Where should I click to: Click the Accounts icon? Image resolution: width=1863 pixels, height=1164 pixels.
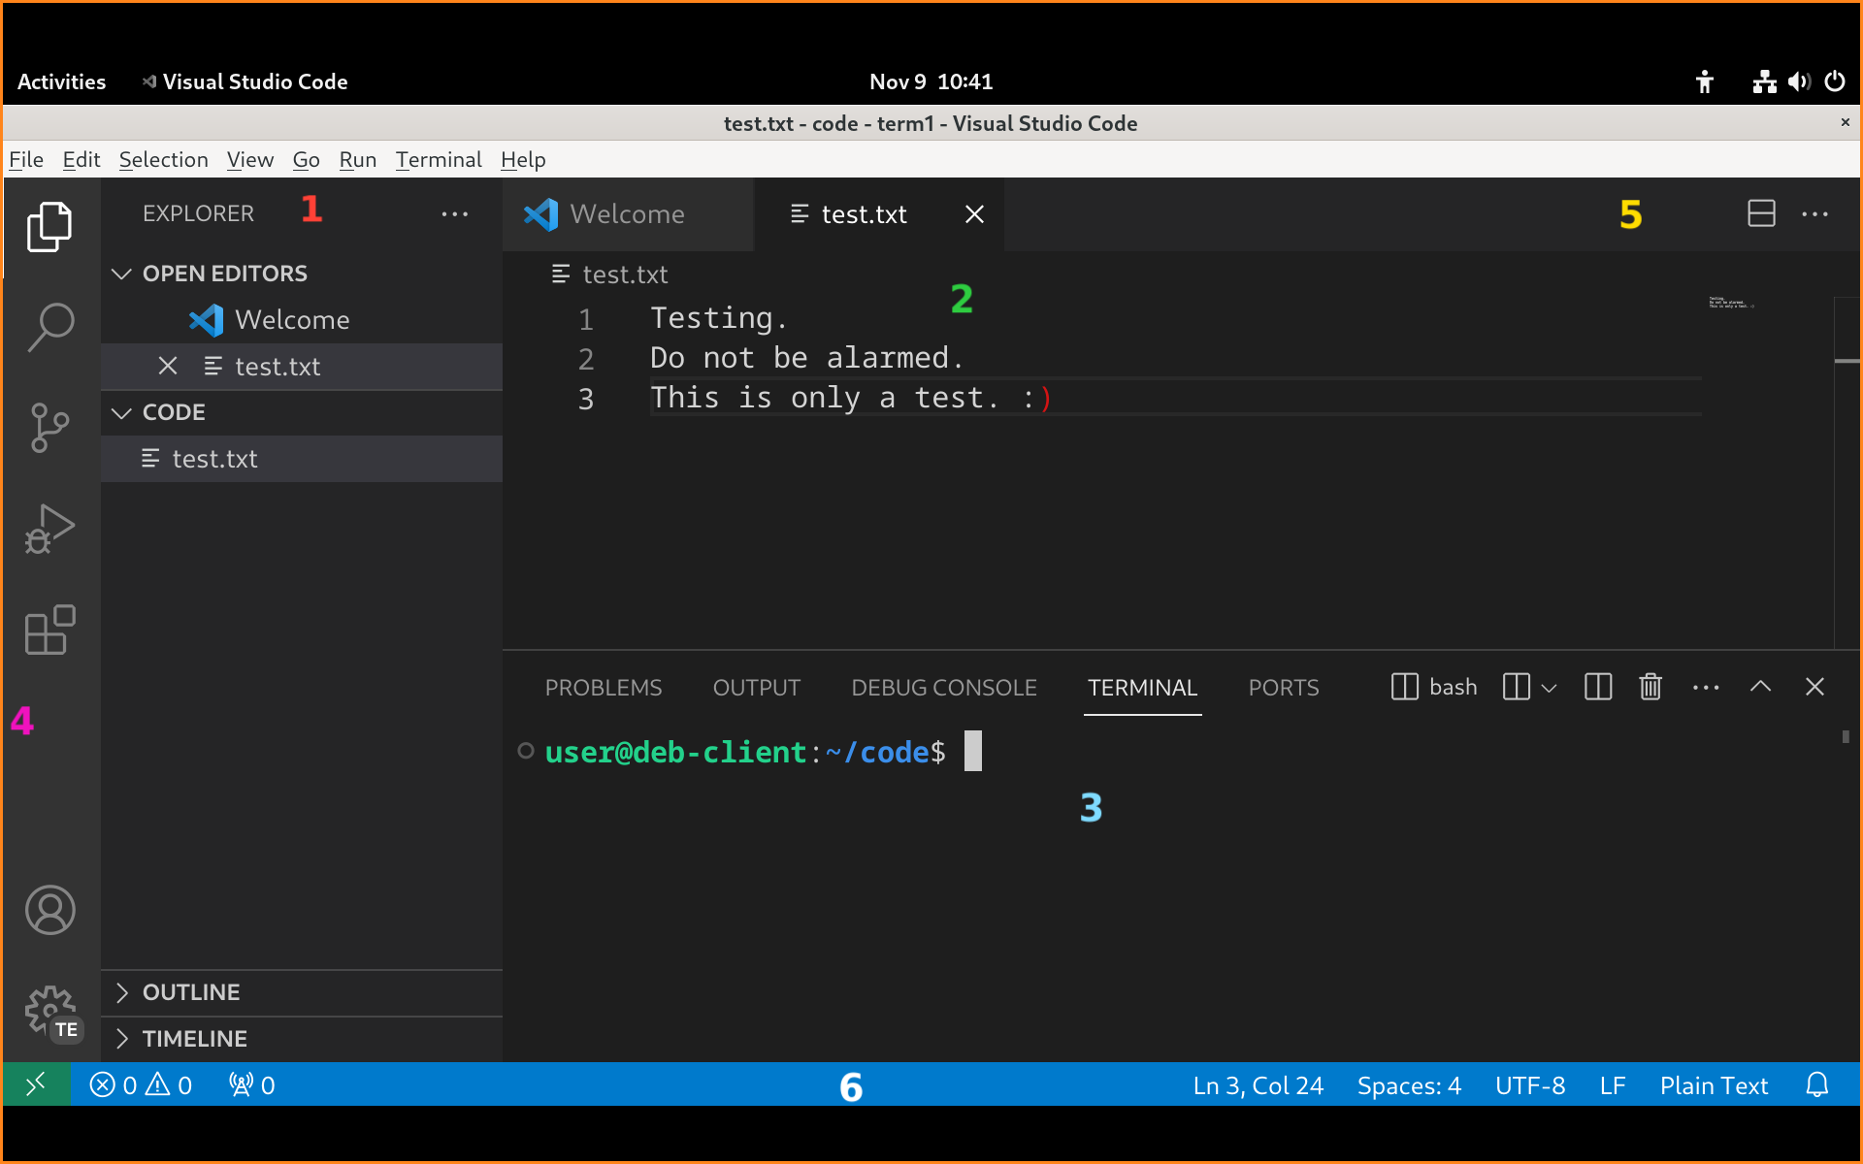point(50,910)
